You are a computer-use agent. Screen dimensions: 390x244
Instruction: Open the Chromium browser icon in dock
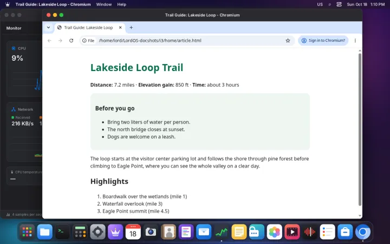tap(362, 232)
